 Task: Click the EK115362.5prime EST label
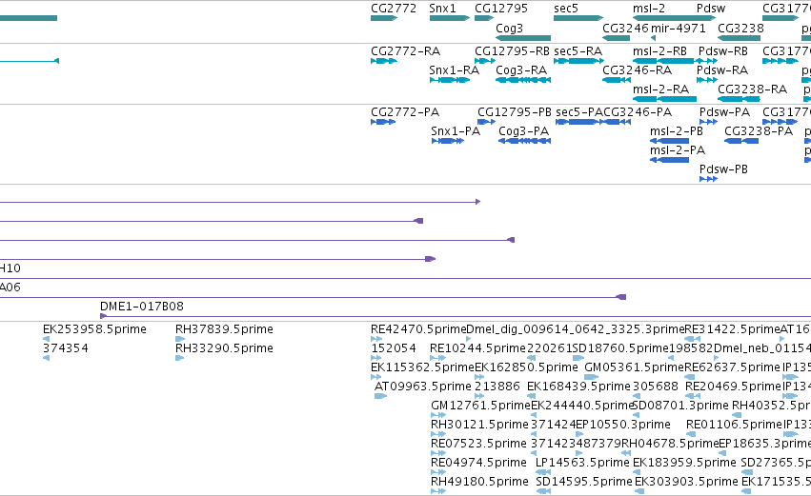point(422,367)
